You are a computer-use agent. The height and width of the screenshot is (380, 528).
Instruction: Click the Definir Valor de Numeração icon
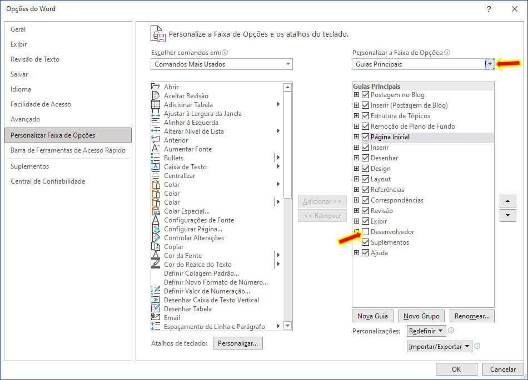155,291
